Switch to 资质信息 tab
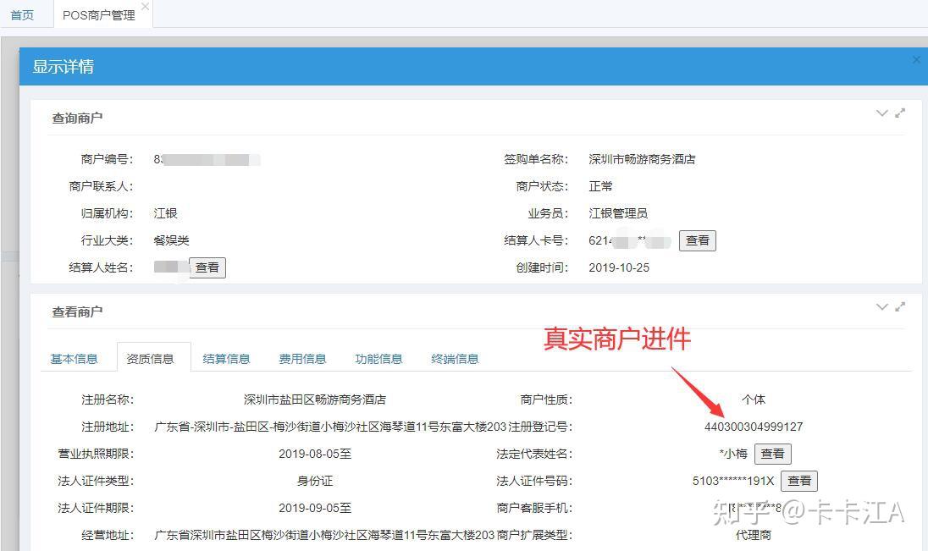The width and height of the screenshot is (928, 551). [x=151, y=359]
